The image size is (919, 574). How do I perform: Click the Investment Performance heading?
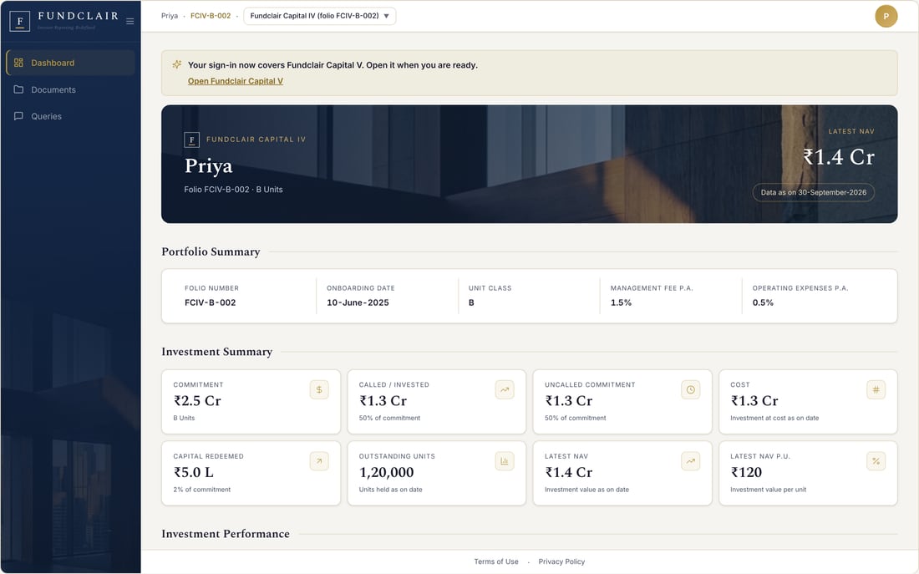click(x=225, y=534)
